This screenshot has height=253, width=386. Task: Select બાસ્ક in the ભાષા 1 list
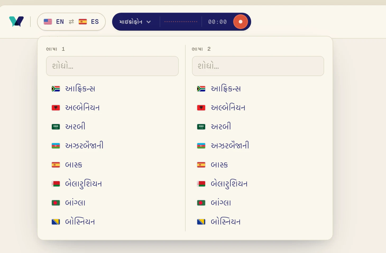click(112, 165)
